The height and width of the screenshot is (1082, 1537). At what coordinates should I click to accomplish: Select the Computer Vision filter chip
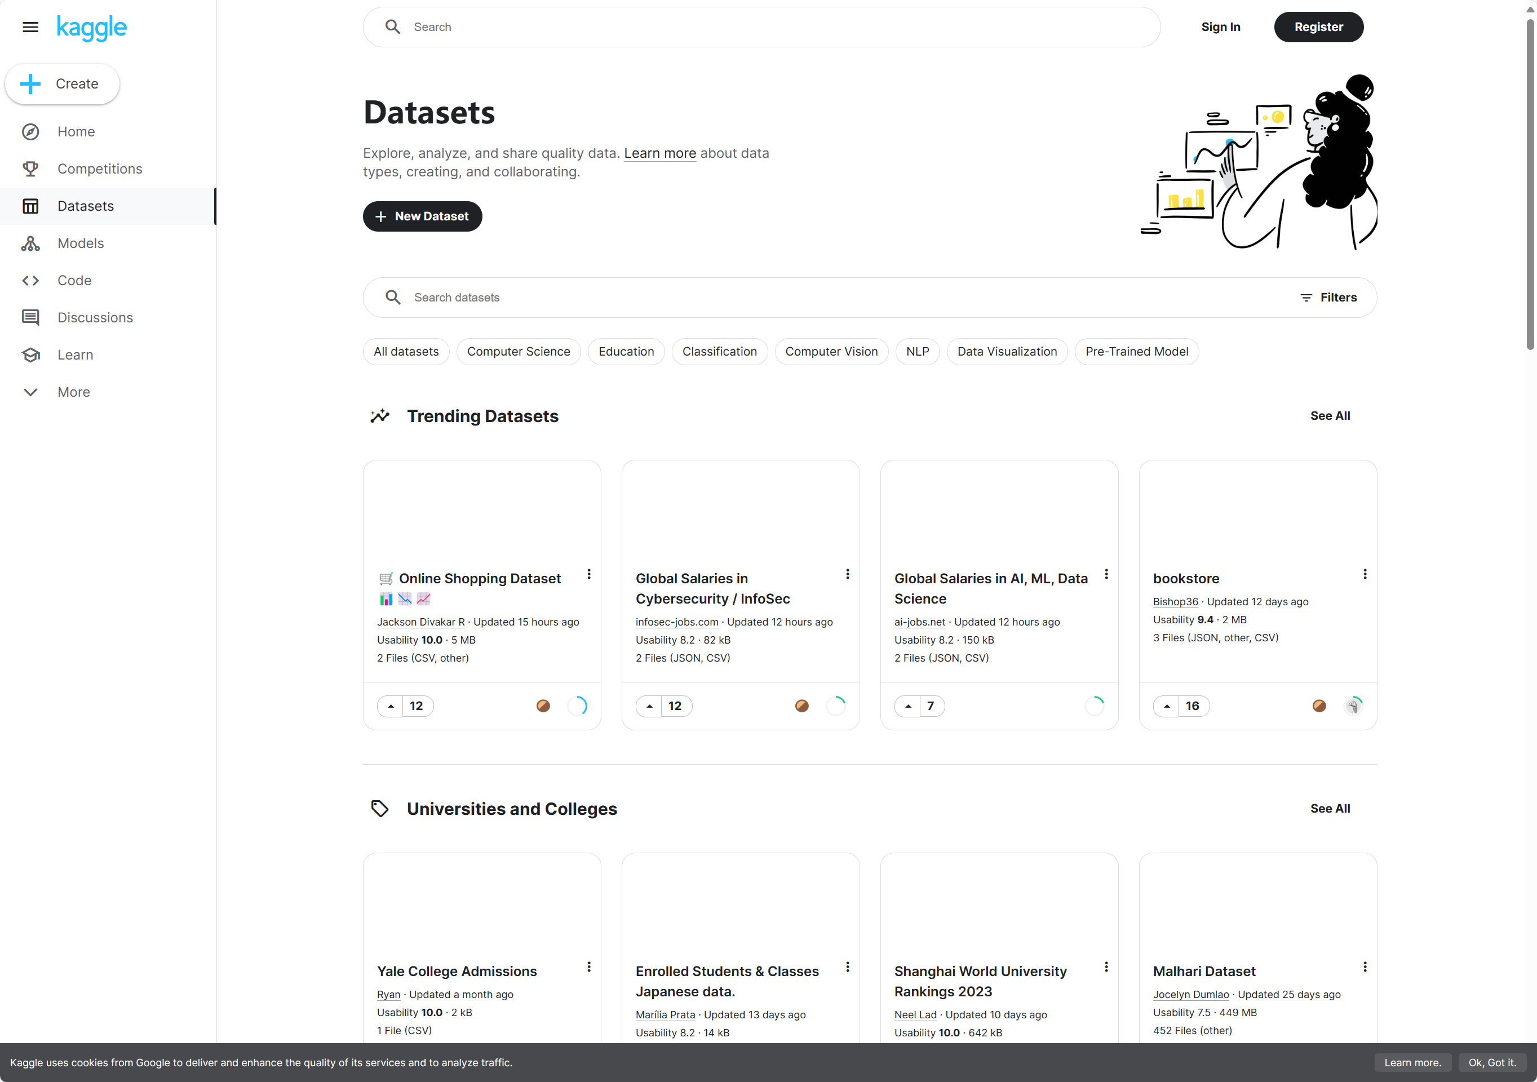(x=831, y=351)
